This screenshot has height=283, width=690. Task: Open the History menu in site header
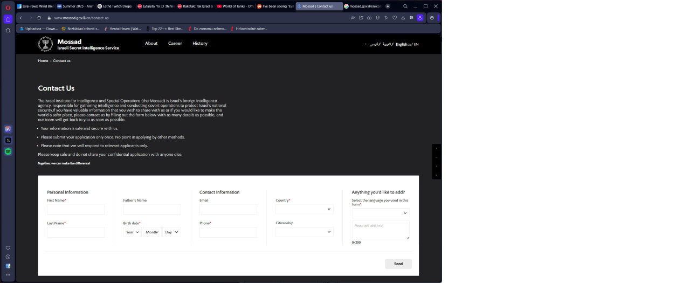point(200,43)
